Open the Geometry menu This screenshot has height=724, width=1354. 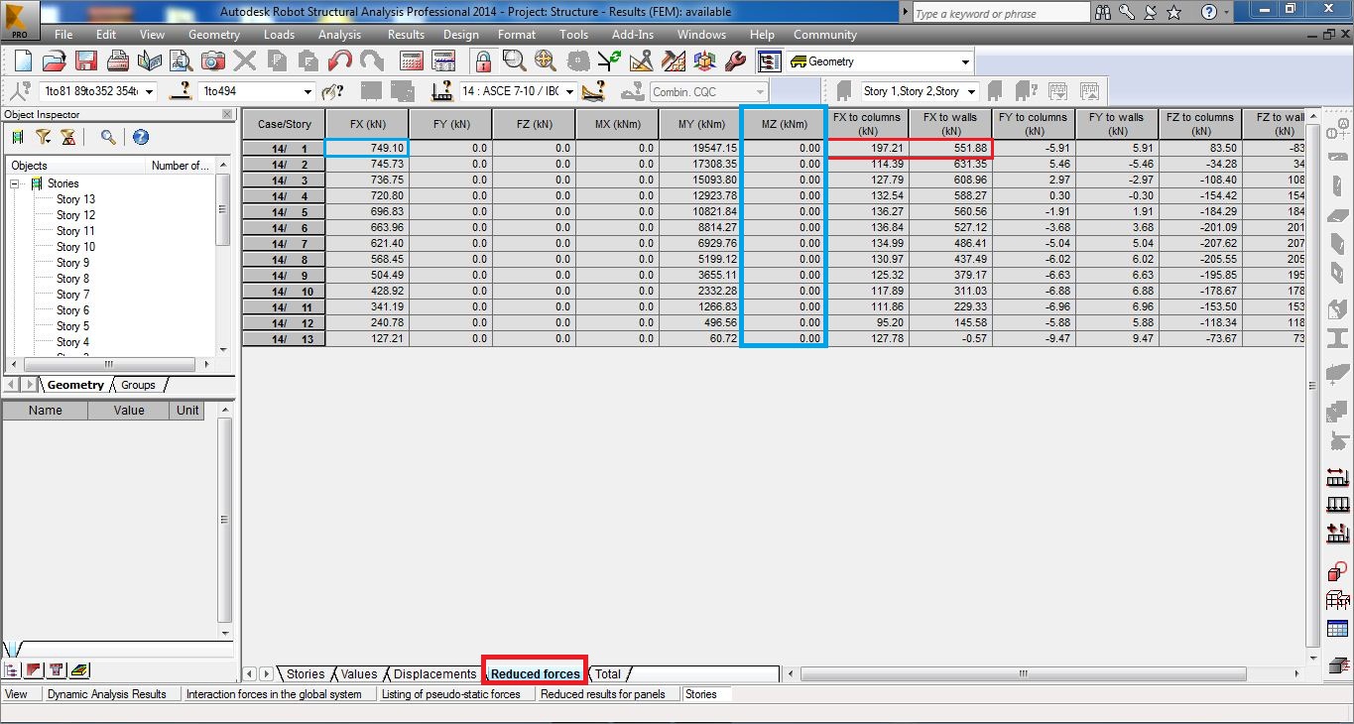click(x=214, y=34)
